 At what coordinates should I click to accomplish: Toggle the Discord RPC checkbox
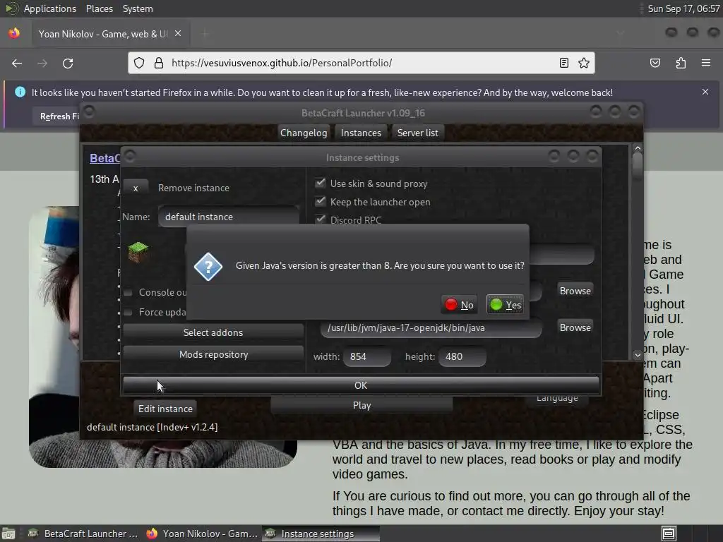point(321,219)
